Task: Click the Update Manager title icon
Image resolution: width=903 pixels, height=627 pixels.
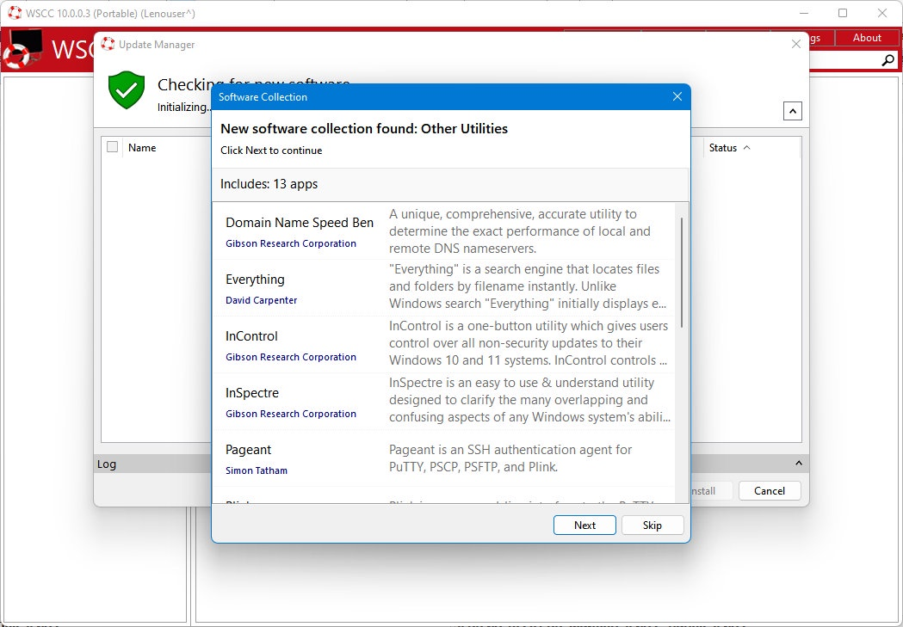Action: pos(108,44)
